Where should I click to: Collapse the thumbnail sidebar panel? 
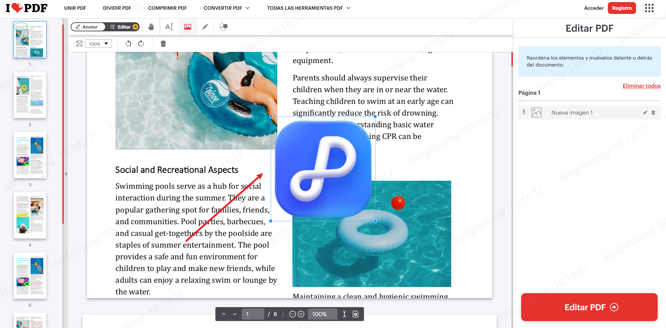tap(65, 174)
